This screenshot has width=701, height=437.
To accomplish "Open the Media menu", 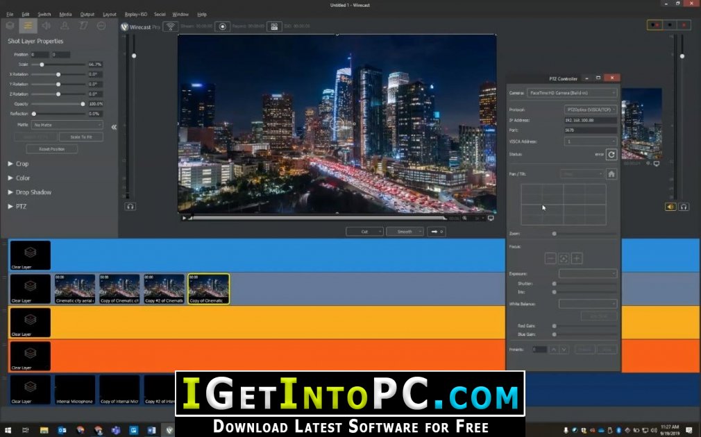I will [x=65, y=15].
